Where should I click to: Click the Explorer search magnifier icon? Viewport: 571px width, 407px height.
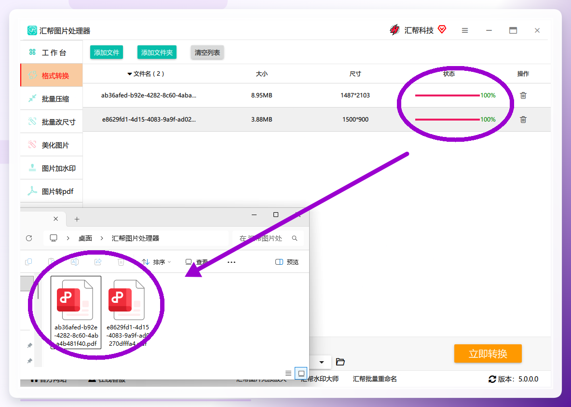point(295,238)
